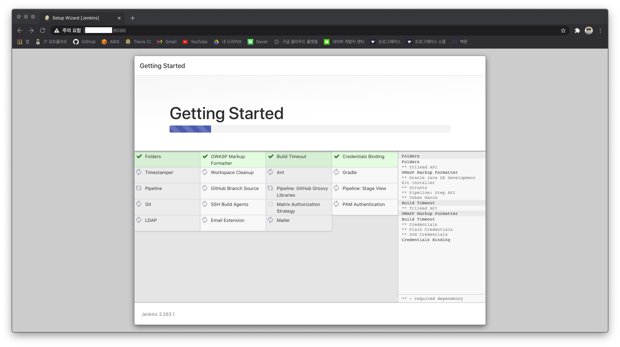Open the 백준 bookmark
The width and height of the screenshot is (620, 347).
click(x=460, y=42)
